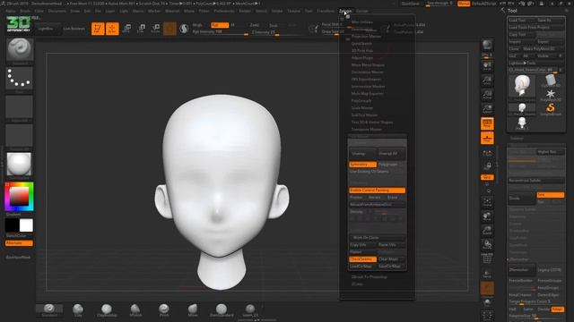The image size is (574, 322).
Task: Click the Frame icon on right shelf
Action: [487, 202]
